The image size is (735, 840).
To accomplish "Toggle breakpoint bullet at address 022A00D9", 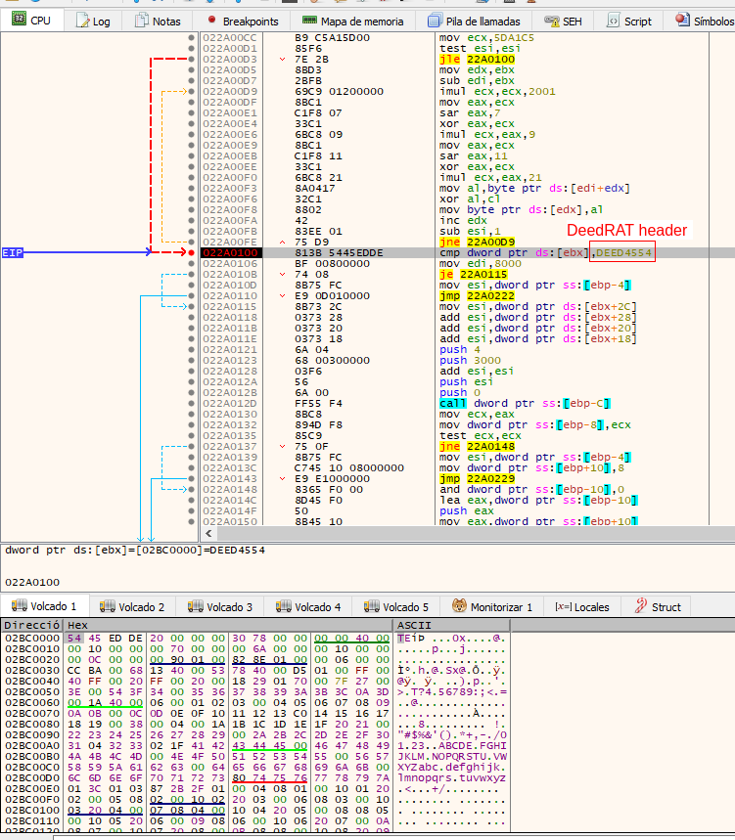I will [x=192, y=92].
